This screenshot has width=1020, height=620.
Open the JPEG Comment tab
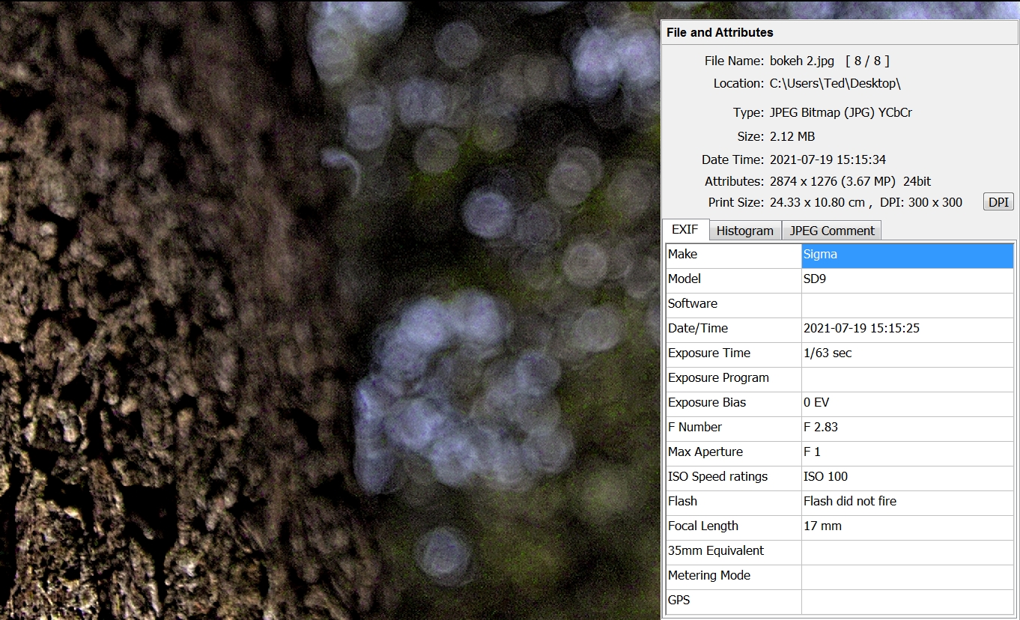pyautogui.click(x=831, y=231)
